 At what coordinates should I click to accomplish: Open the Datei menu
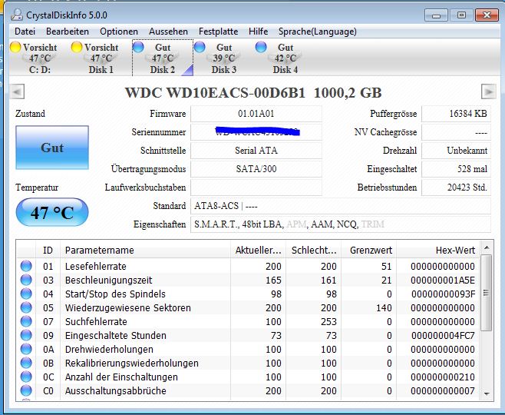point(25,32)
